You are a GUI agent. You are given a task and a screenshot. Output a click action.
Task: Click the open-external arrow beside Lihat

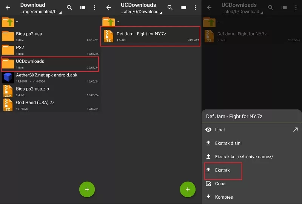(x=296, y=129)
